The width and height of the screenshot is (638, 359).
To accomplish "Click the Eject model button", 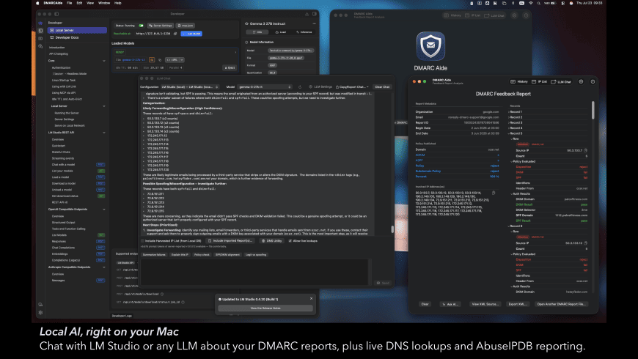I will point(230,68).
